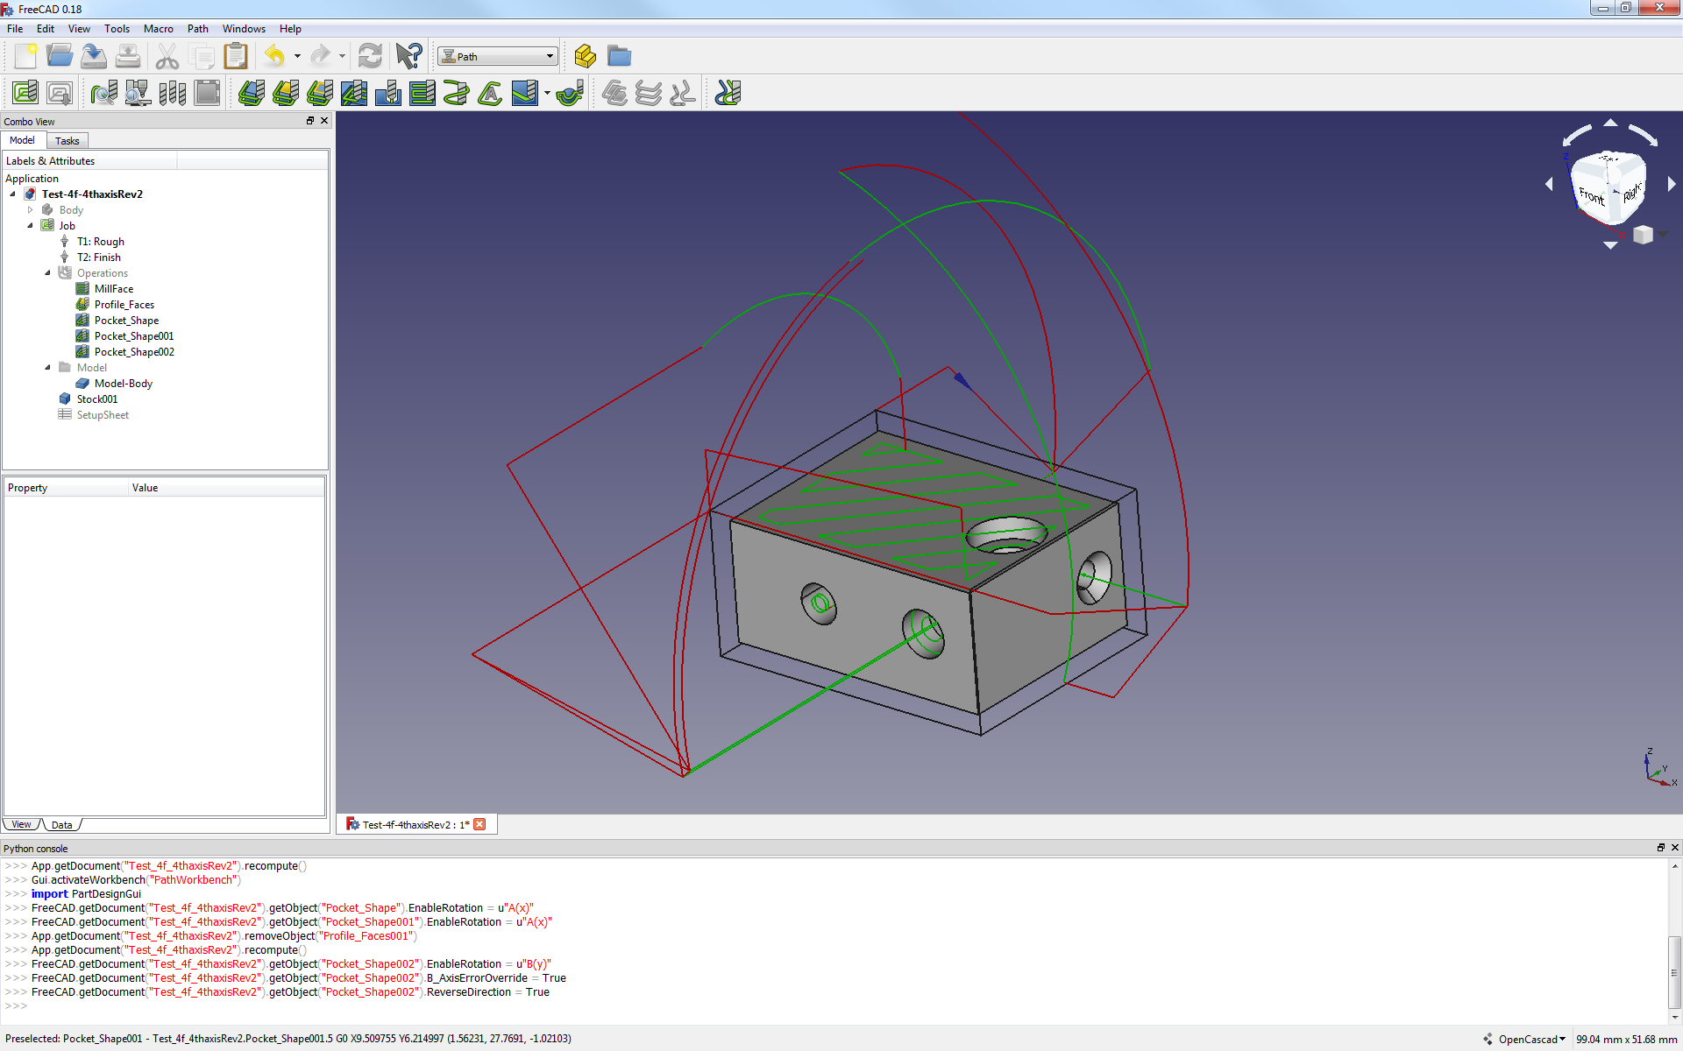
Task: Open the Tool Library manager icon
Action: (x=173, y=93)
